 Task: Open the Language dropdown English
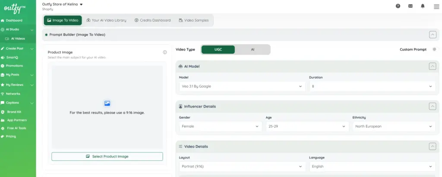pyautogui.click(x=372, y=166)
